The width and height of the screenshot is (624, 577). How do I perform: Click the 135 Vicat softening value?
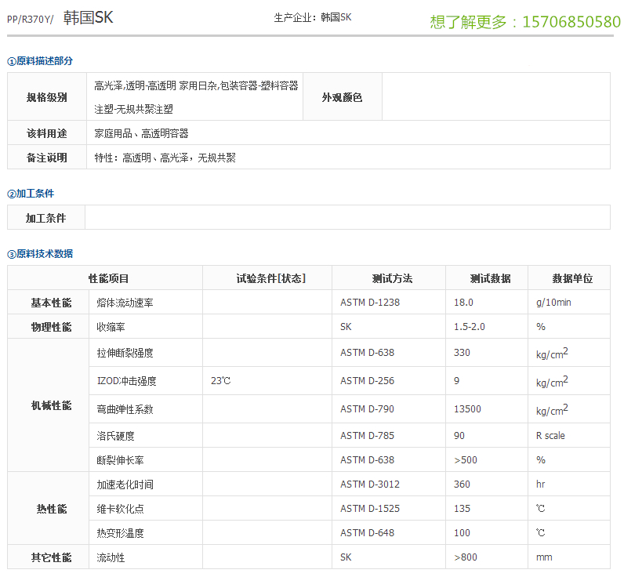click(462, 509)
